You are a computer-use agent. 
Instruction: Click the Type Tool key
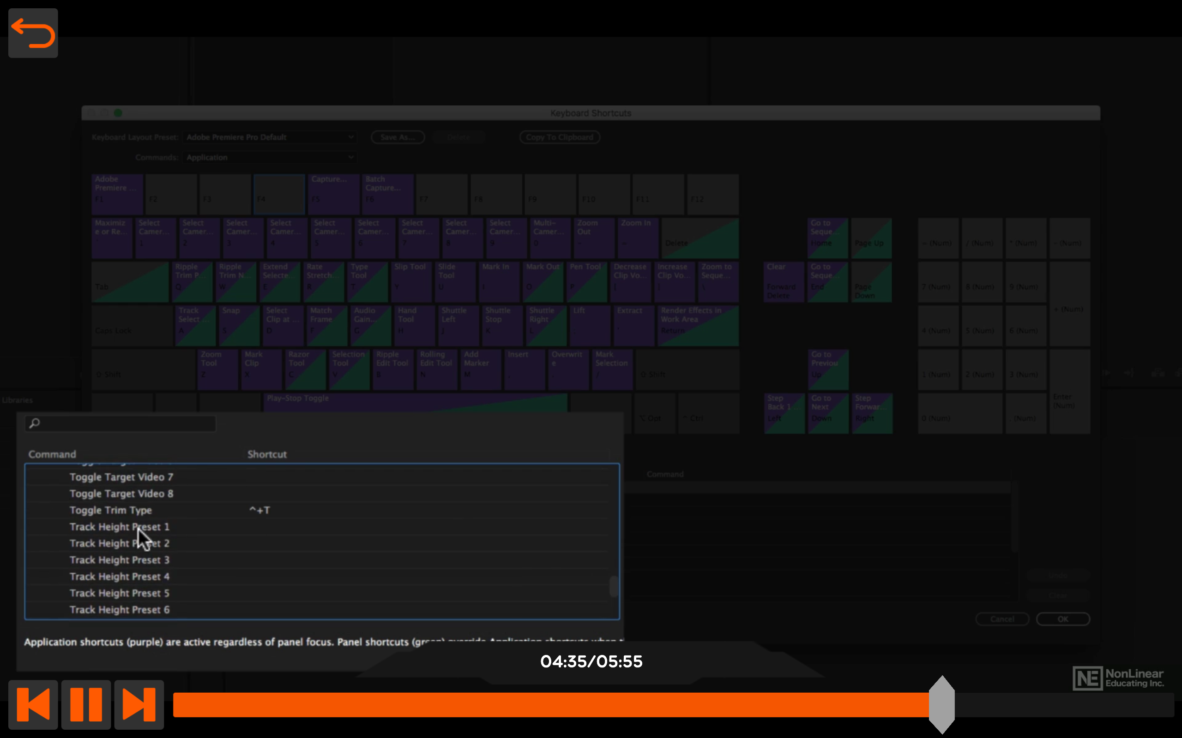pyautogui.click(x=368, y=282)
